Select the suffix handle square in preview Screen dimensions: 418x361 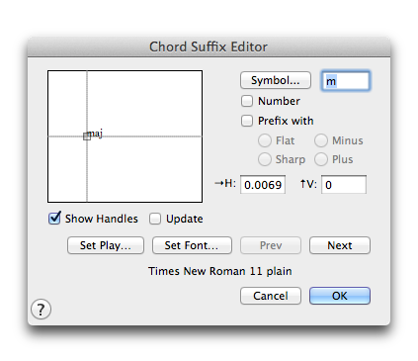(87, 136)
